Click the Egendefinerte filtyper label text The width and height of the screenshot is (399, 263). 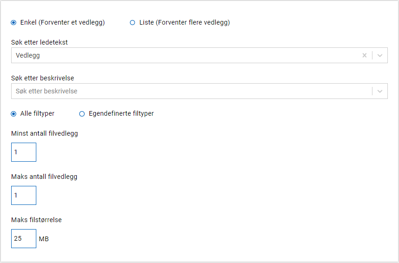coord(121,113)
